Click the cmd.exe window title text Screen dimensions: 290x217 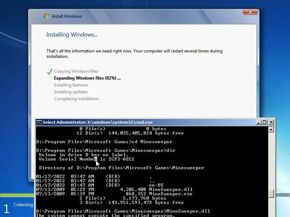pyautogui.click(x=98, y=122)
